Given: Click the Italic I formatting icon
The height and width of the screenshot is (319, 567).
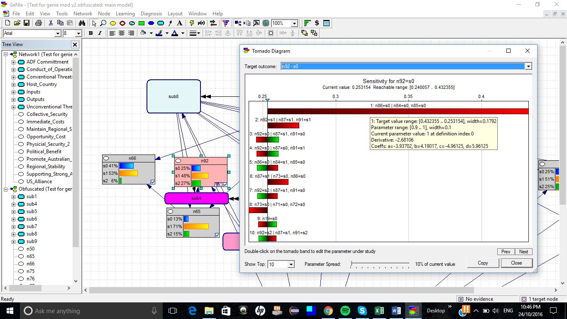Looking at the screenshot, I should pyautogui.click(x=100, y=33).
